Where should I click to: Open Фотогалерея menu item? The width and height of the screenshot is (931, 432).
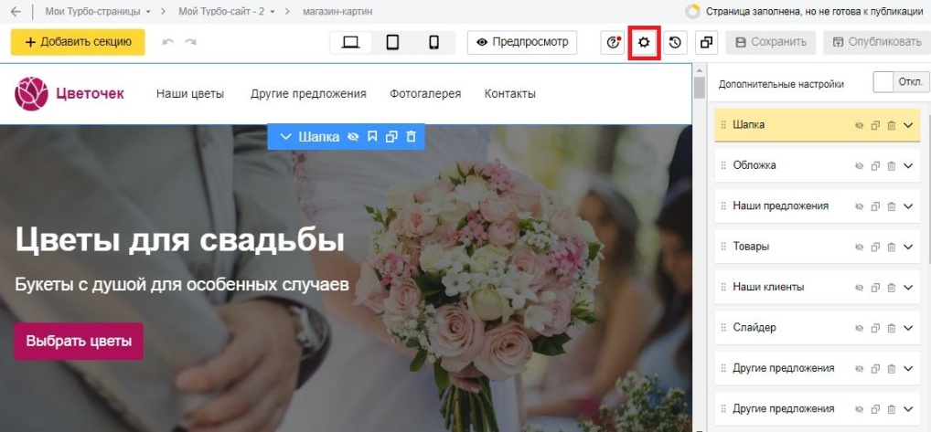425,93
